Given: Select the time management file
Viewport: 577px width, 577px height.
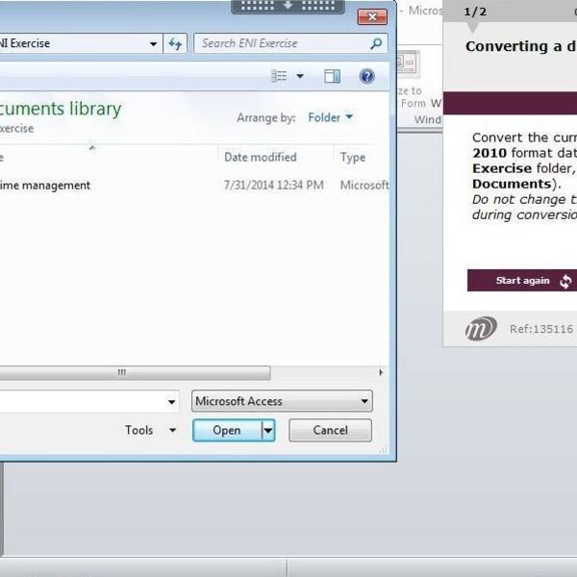Looking at the screenshot, I should point(45,185).
